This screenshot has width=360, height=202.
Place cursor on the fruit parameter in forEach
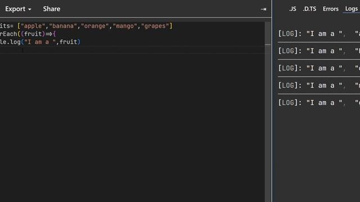(33, 34)
